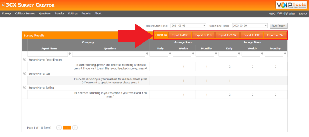Screen dimensions: 309x137
Task: Open the Surveys menu
Action: coord(7,14)
